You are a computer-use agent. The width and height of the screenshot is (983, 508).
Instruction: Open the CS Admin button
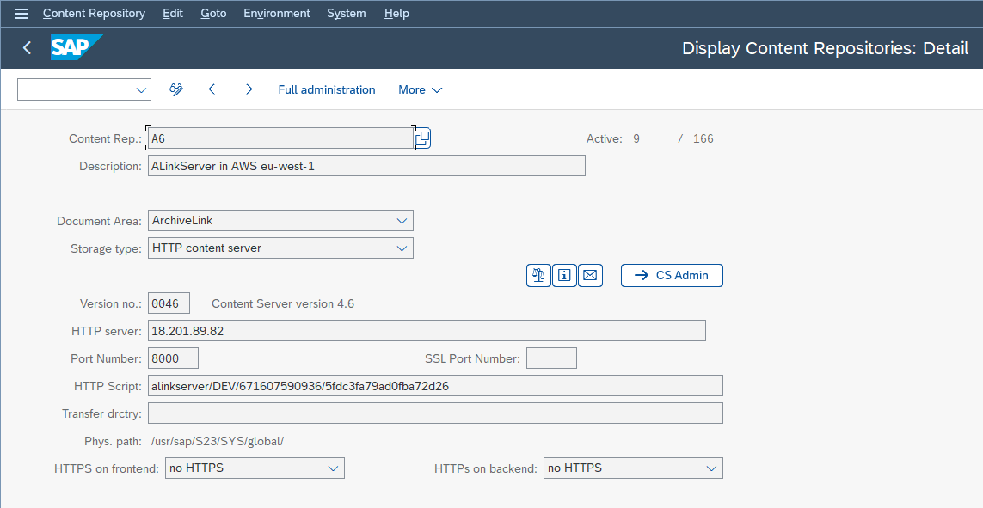[672, 275]
